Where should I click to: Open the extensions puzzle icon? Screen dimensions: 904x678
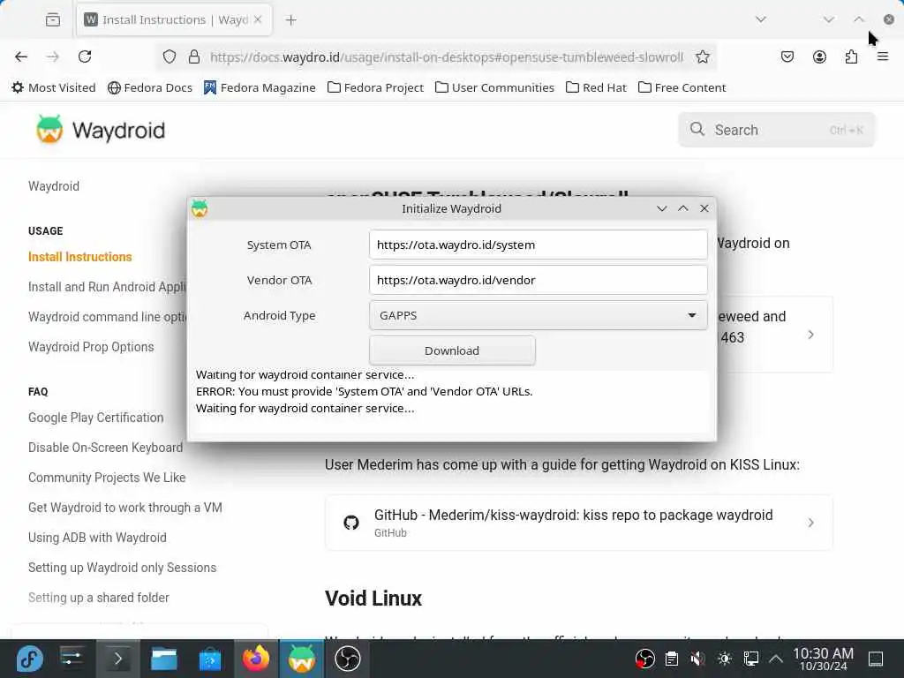click(851, 56)
